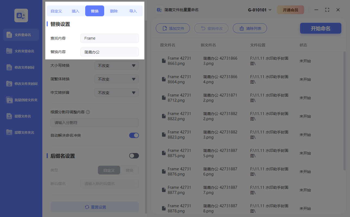Open the 大小写转换 dropdown
350x217 pixels.
(x=117, y=65)
